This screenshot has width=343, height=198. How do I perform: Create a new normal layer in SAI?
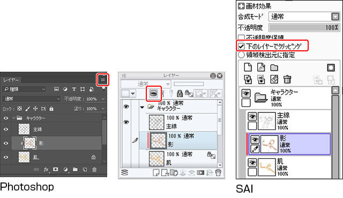pos(248,67)
